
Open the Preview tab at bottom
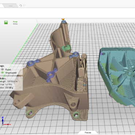coord(88,132)
